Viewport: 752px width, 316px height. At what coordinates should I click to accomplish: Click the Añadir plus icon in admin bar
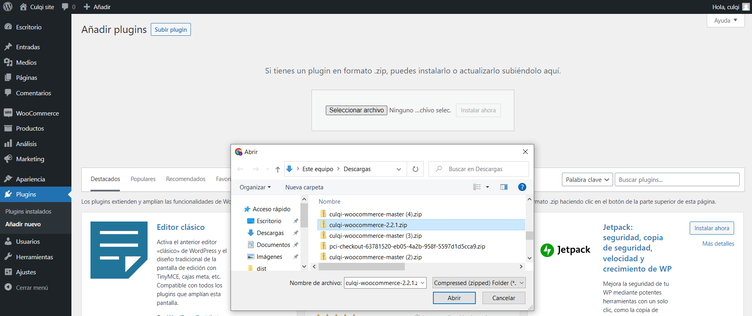(x=87, y=7)
